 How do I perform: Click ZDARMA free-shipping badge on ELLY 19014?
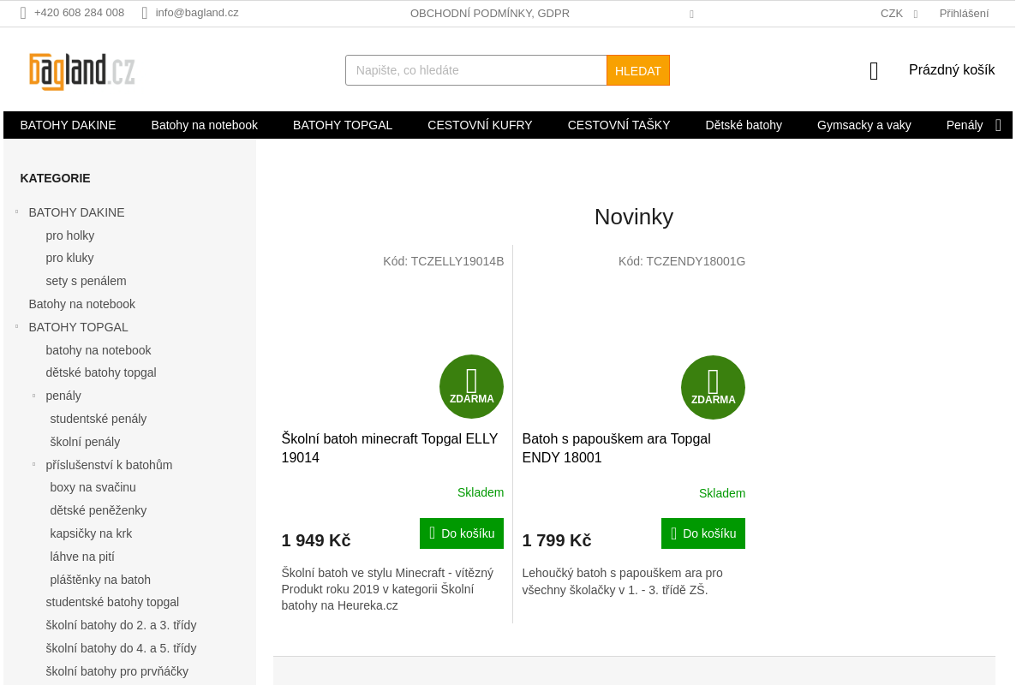(471, 386)
